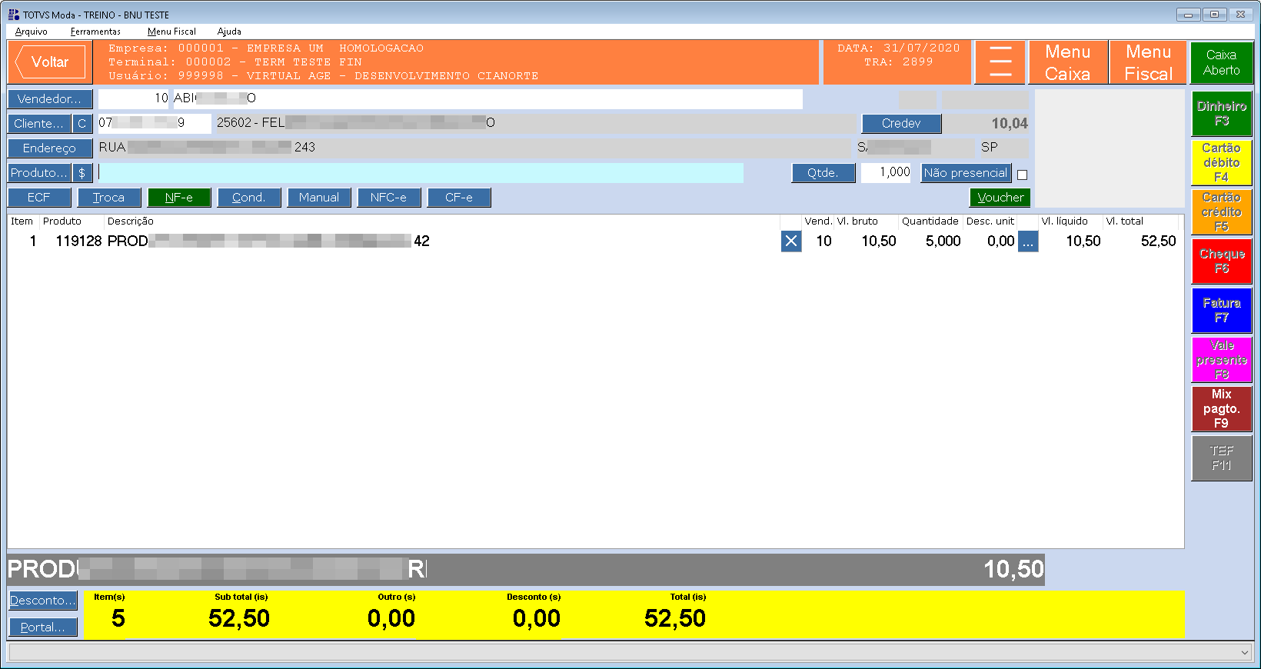Open the Ajuda menu

pos(229,32)
